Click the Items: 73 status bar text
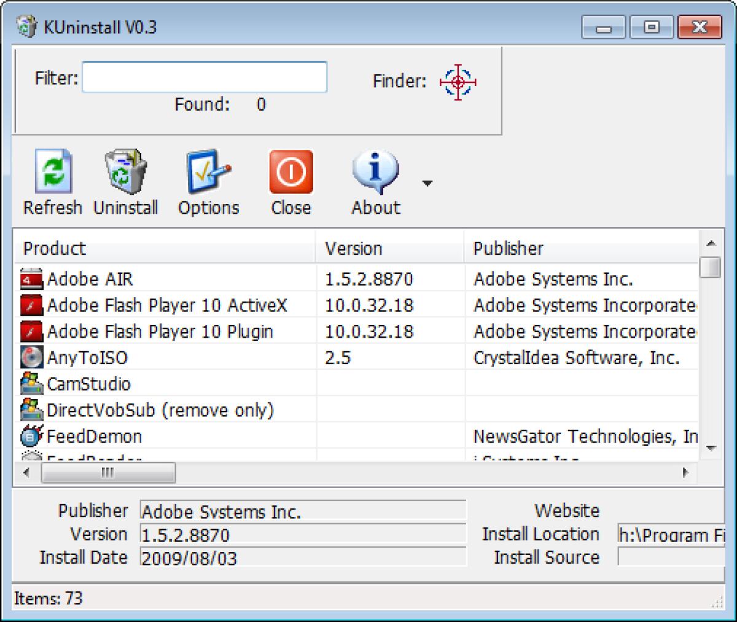 click(48, 598)
